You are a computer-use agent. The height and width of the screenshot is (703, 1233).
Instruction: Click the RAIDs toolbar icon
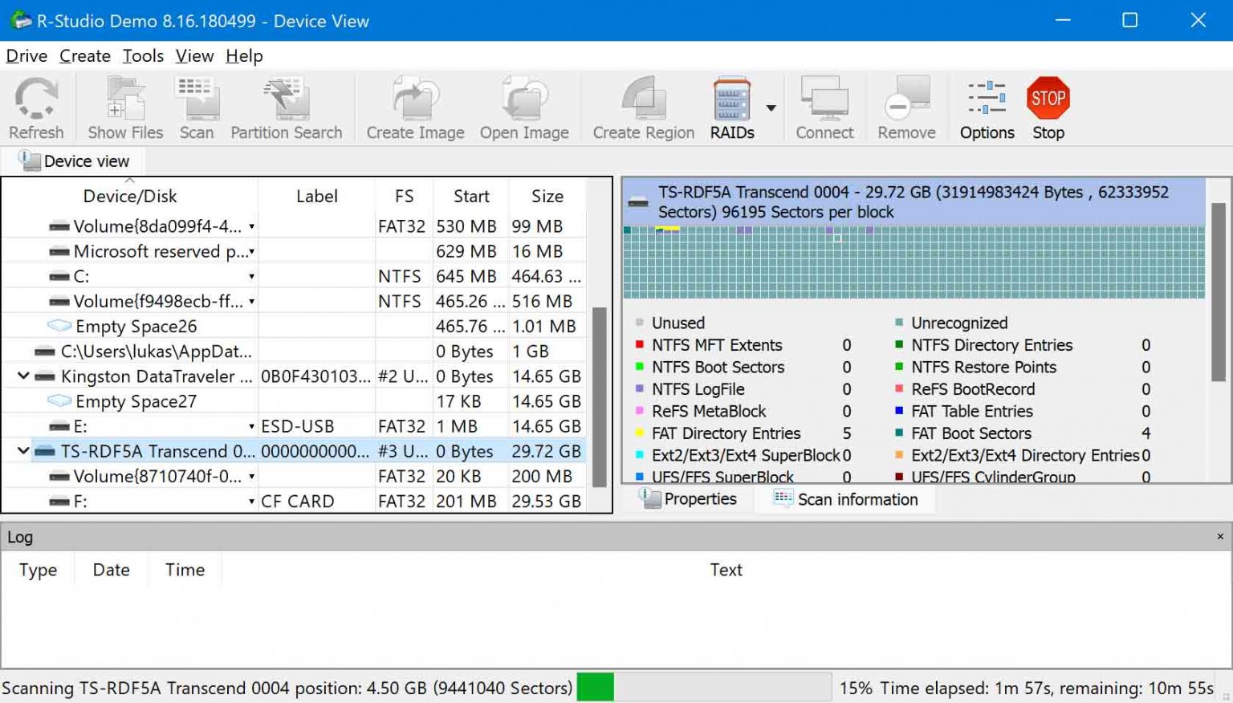731,104
